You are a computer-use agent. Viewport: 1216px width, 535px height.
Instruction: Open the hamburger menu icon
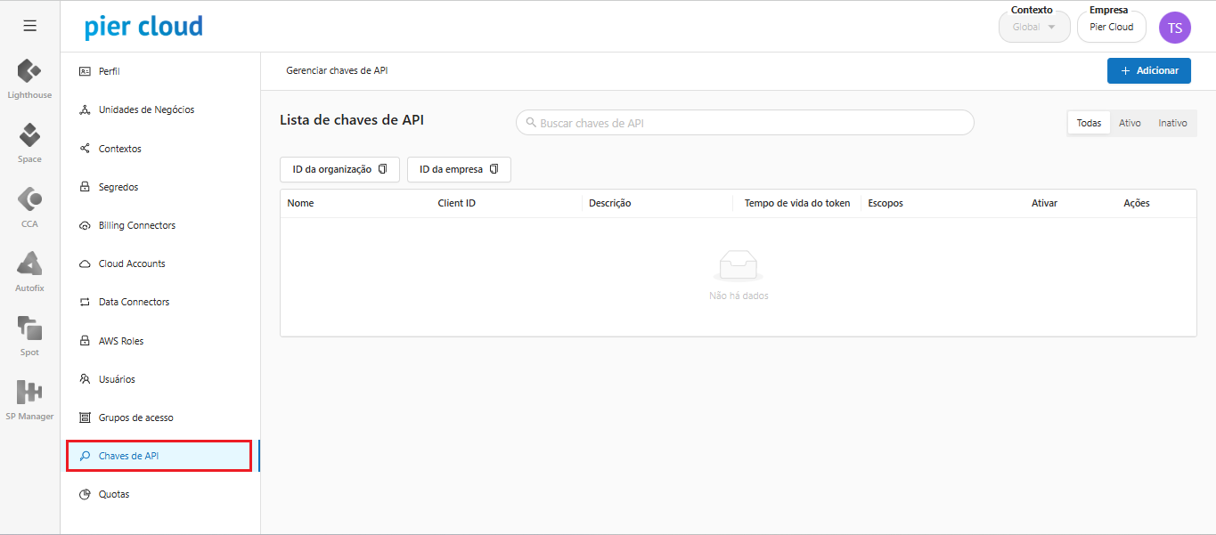point(29,26)
